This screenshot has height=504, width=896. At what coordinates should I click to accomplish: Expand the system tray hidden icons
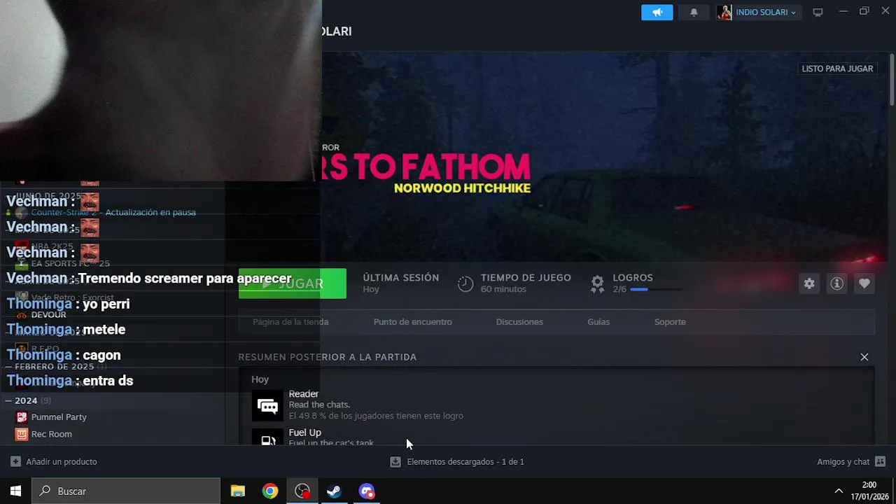point(839,491)
